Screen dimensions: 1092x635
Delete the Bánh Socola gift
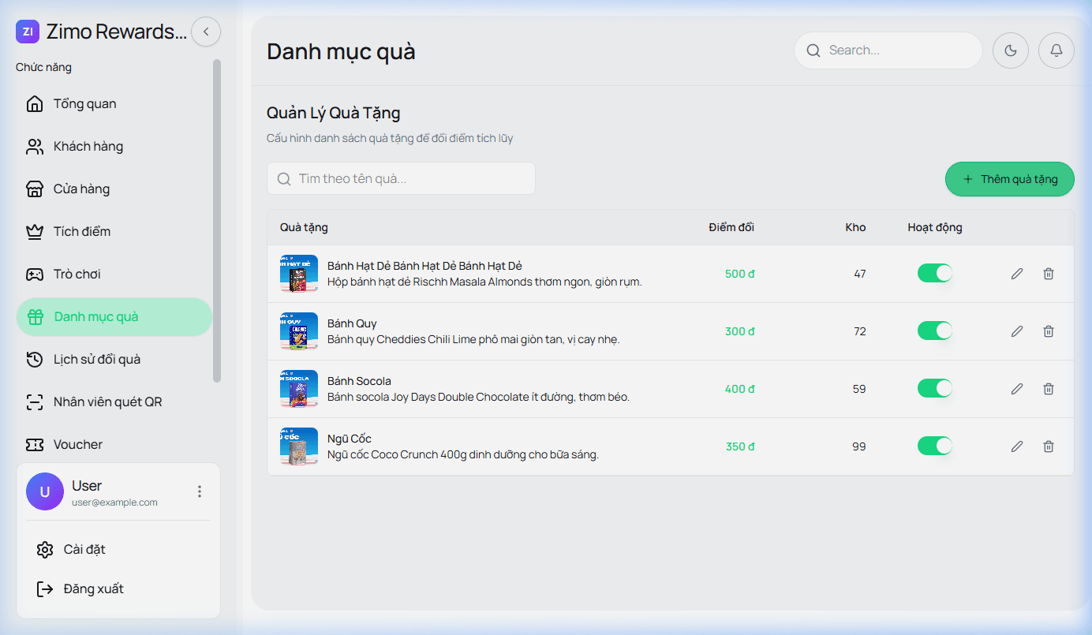tap(1049, 389)
